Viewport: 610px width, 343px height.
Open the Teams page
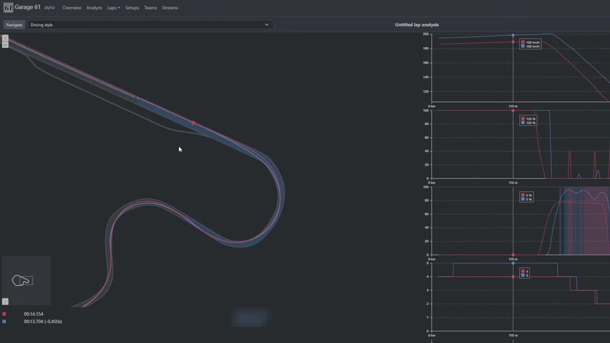click(x=150, y=8)
